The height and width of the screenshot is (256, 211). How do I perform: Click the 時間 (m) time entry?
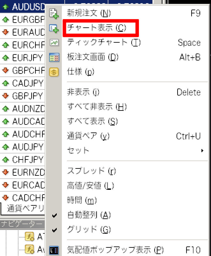82,201
